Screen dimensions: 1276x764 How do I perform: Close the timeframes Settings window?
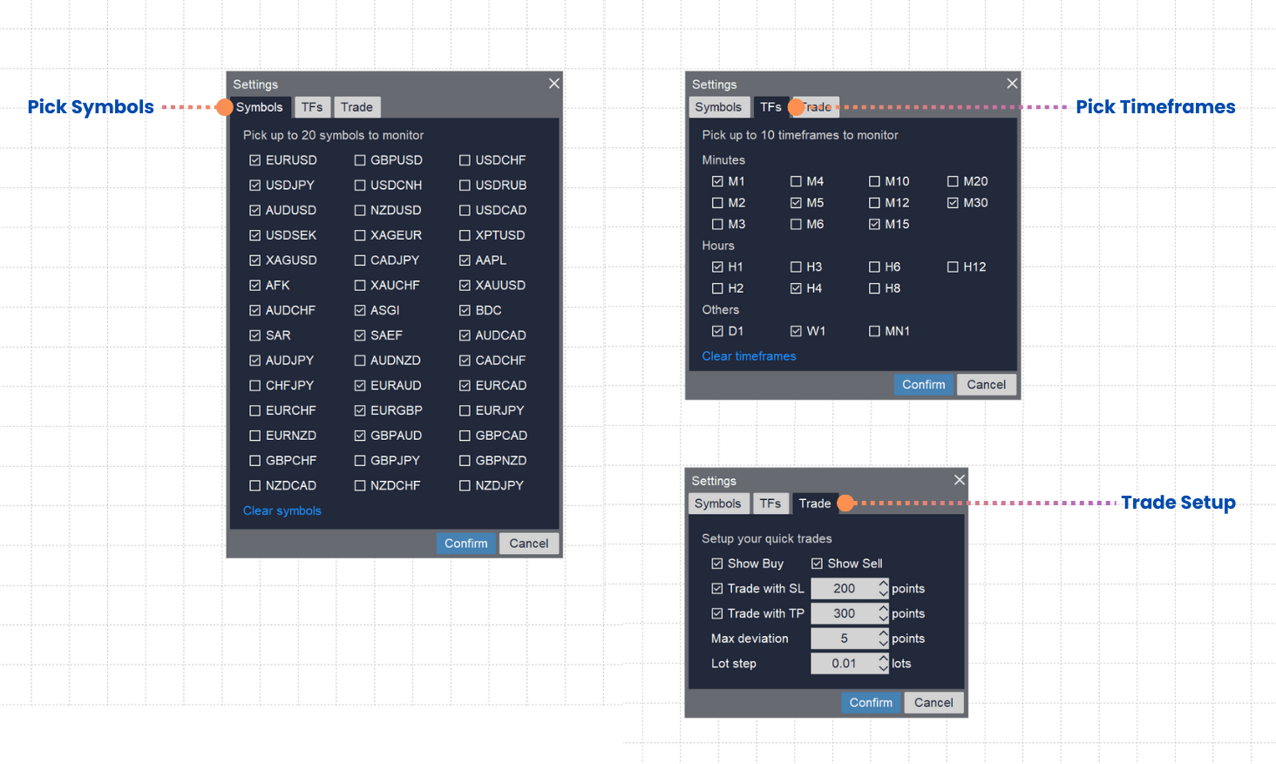(x=1012, y=84)
